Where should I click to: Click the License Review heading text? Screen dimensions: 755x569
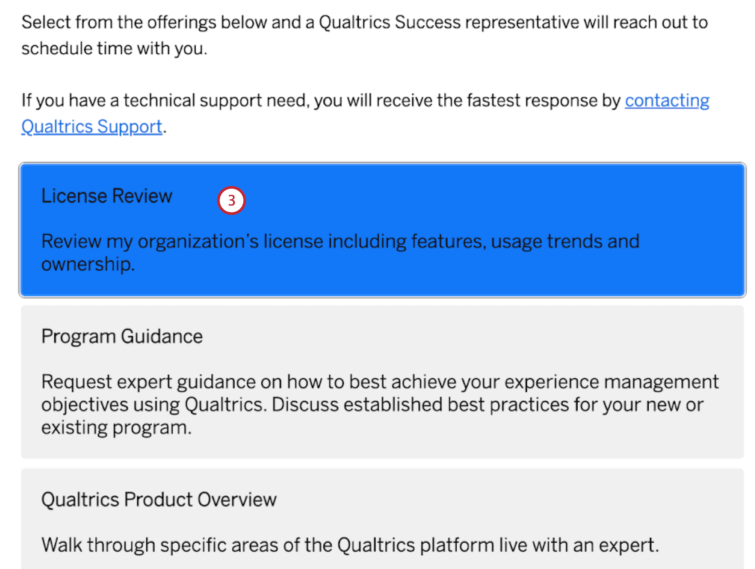107,196
